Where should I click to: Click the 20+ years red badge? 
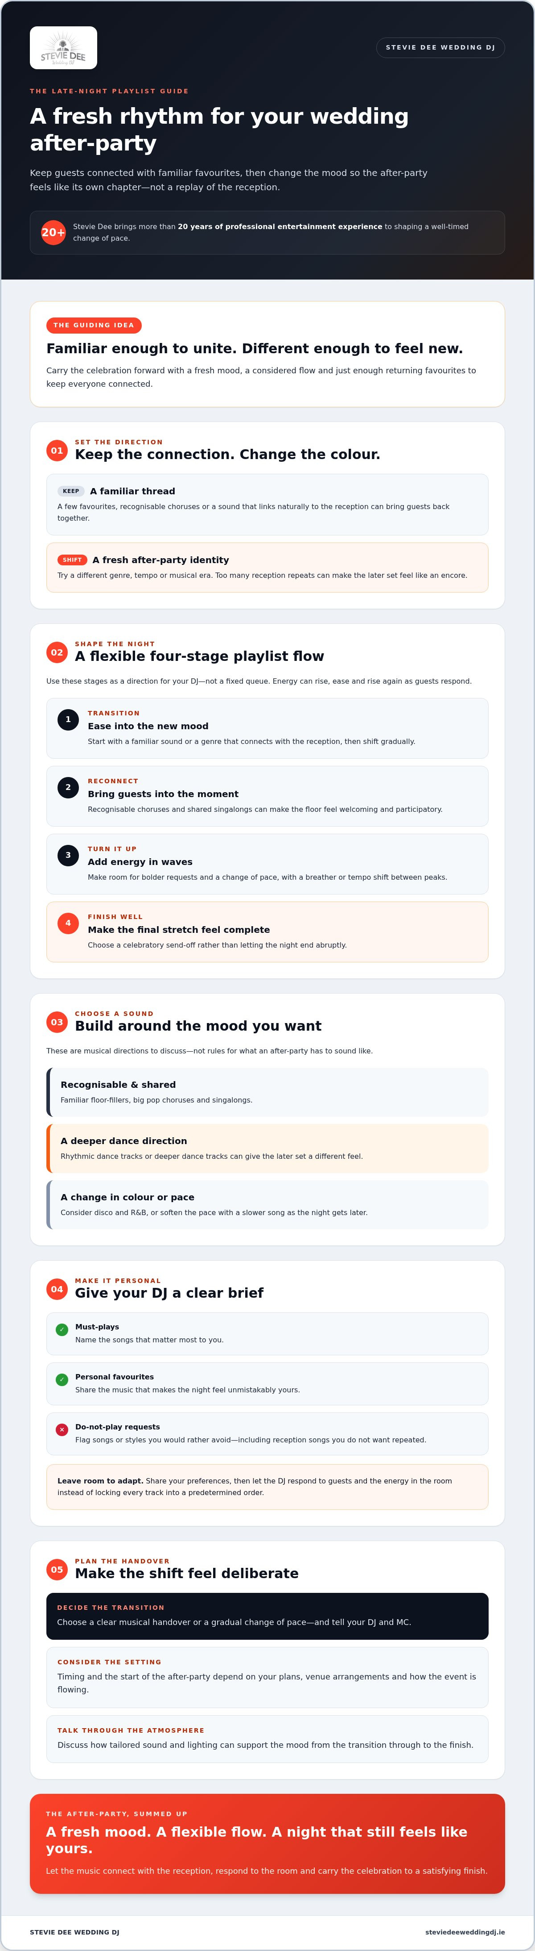click(53, 233)
